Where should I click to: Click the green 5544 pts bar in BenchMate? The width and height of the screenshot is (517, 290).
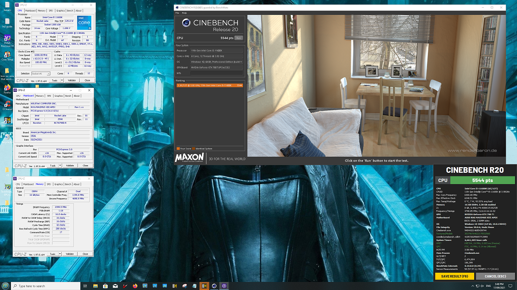(483, 180)
